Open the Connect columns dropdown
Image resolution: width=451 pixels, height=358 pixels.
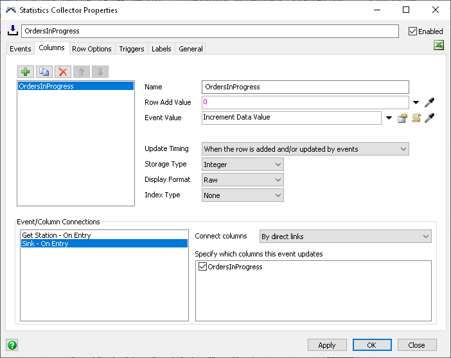[345, 237]
